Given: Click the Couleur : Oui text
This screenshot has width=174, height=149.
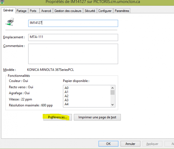Looking at the screenshot, I should tap(18, 81).
